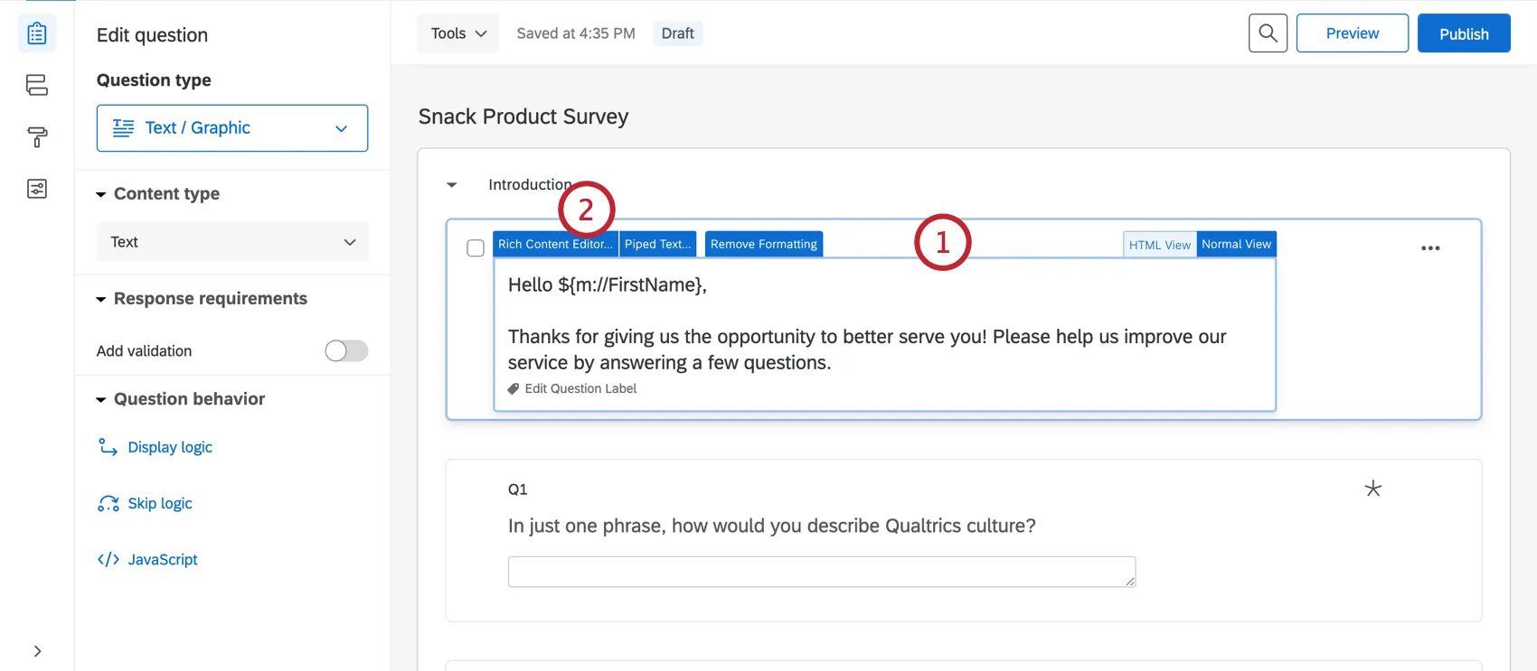Collapse the Question behavior section
This screenshot has height=671, width=1537.
[x=101, y=399]
